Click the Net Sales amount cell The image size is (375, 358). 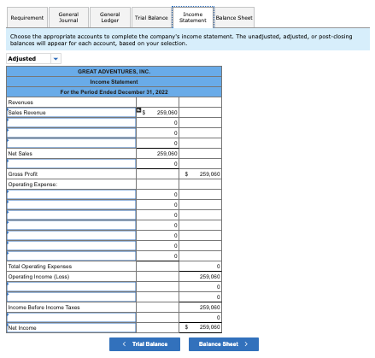tap(157, 154)
